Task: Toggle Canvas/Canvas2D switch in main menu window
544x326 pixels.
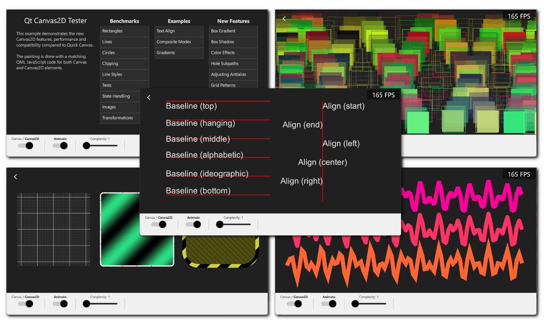Action: (26, 145)
